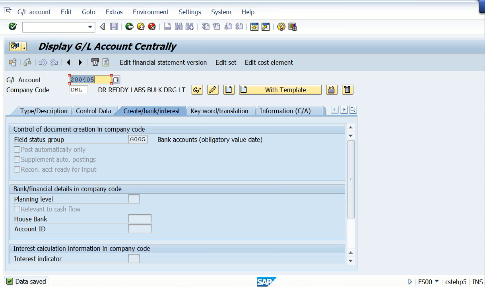485x287 pixels.
Task: Expand status bar triangle beside FS00
Action: click(x=411, y=281)
